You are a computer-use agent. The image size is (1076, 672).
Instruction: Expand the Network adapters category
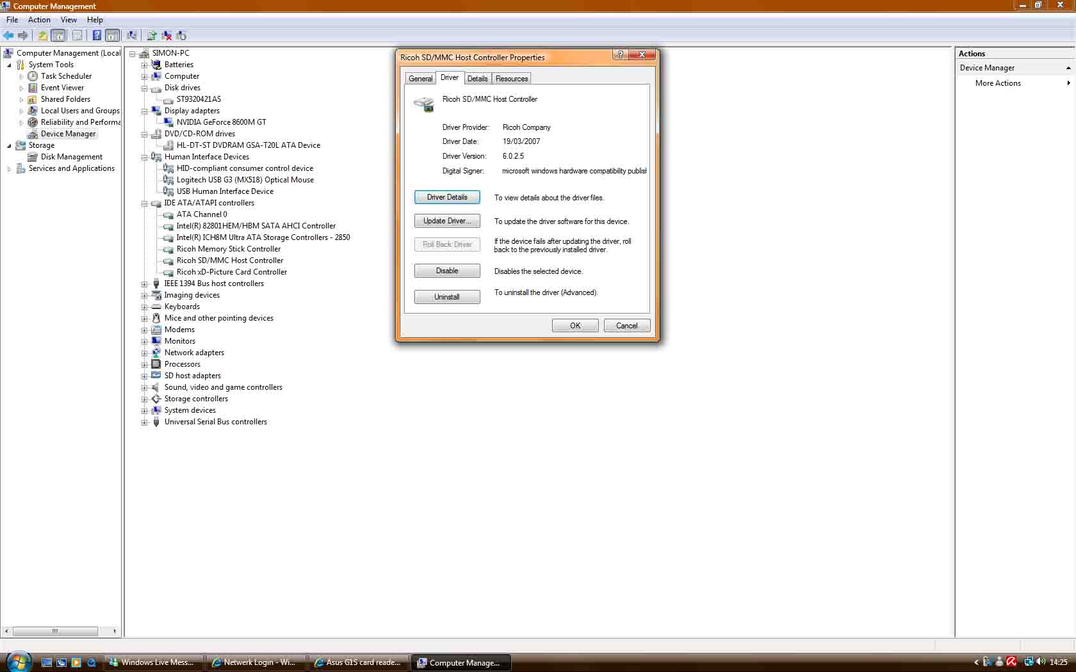[x=144, y=353]
